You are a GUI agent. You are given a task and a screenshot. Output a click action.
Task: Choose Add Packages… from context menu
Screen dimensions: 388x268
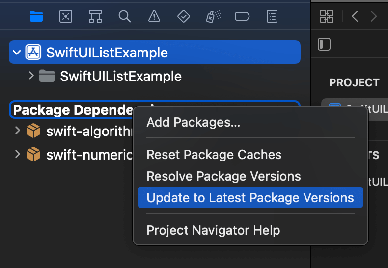pos(194,122)
